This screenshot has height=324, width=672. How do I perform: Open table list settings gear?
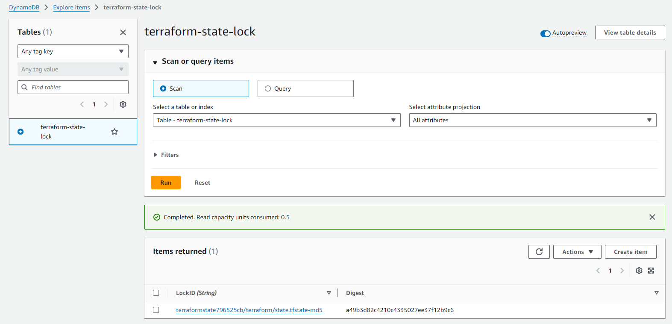coord(123,104)
